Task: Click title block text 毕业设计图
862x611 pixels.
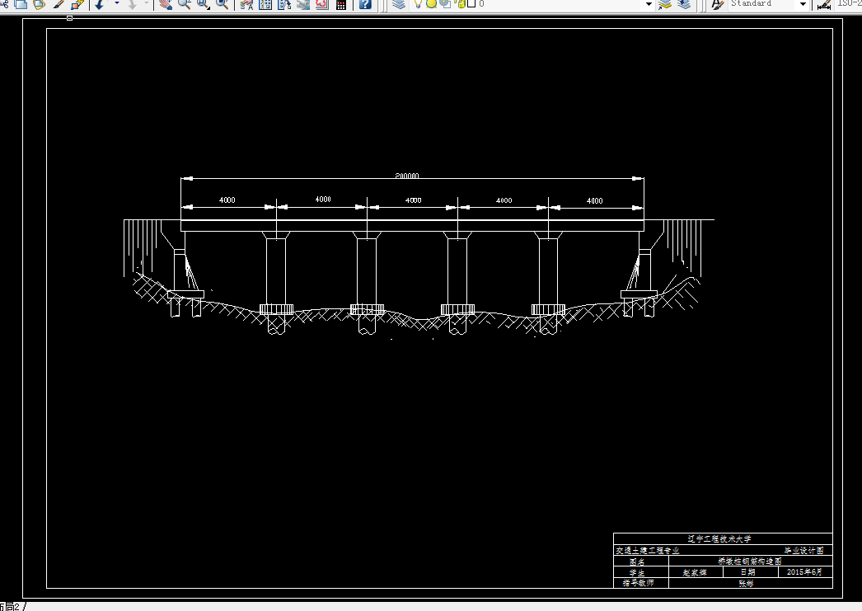Action: pyautogui.click(x=803, y=551)
